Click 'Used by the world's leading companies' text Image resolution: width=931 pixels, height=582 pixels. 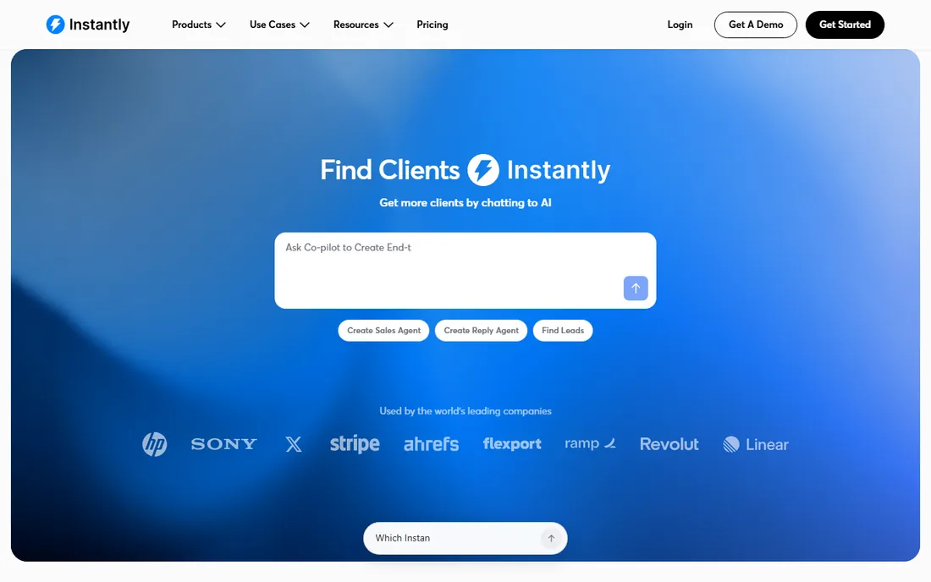click(x=465, y=411)
